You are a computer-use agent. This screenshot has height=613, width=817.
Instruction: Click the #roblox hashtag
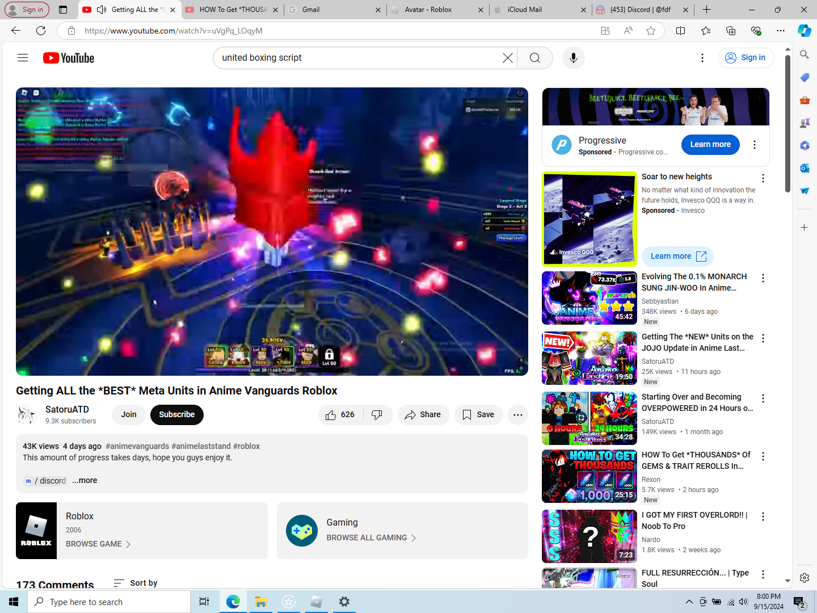click(247, 446)
